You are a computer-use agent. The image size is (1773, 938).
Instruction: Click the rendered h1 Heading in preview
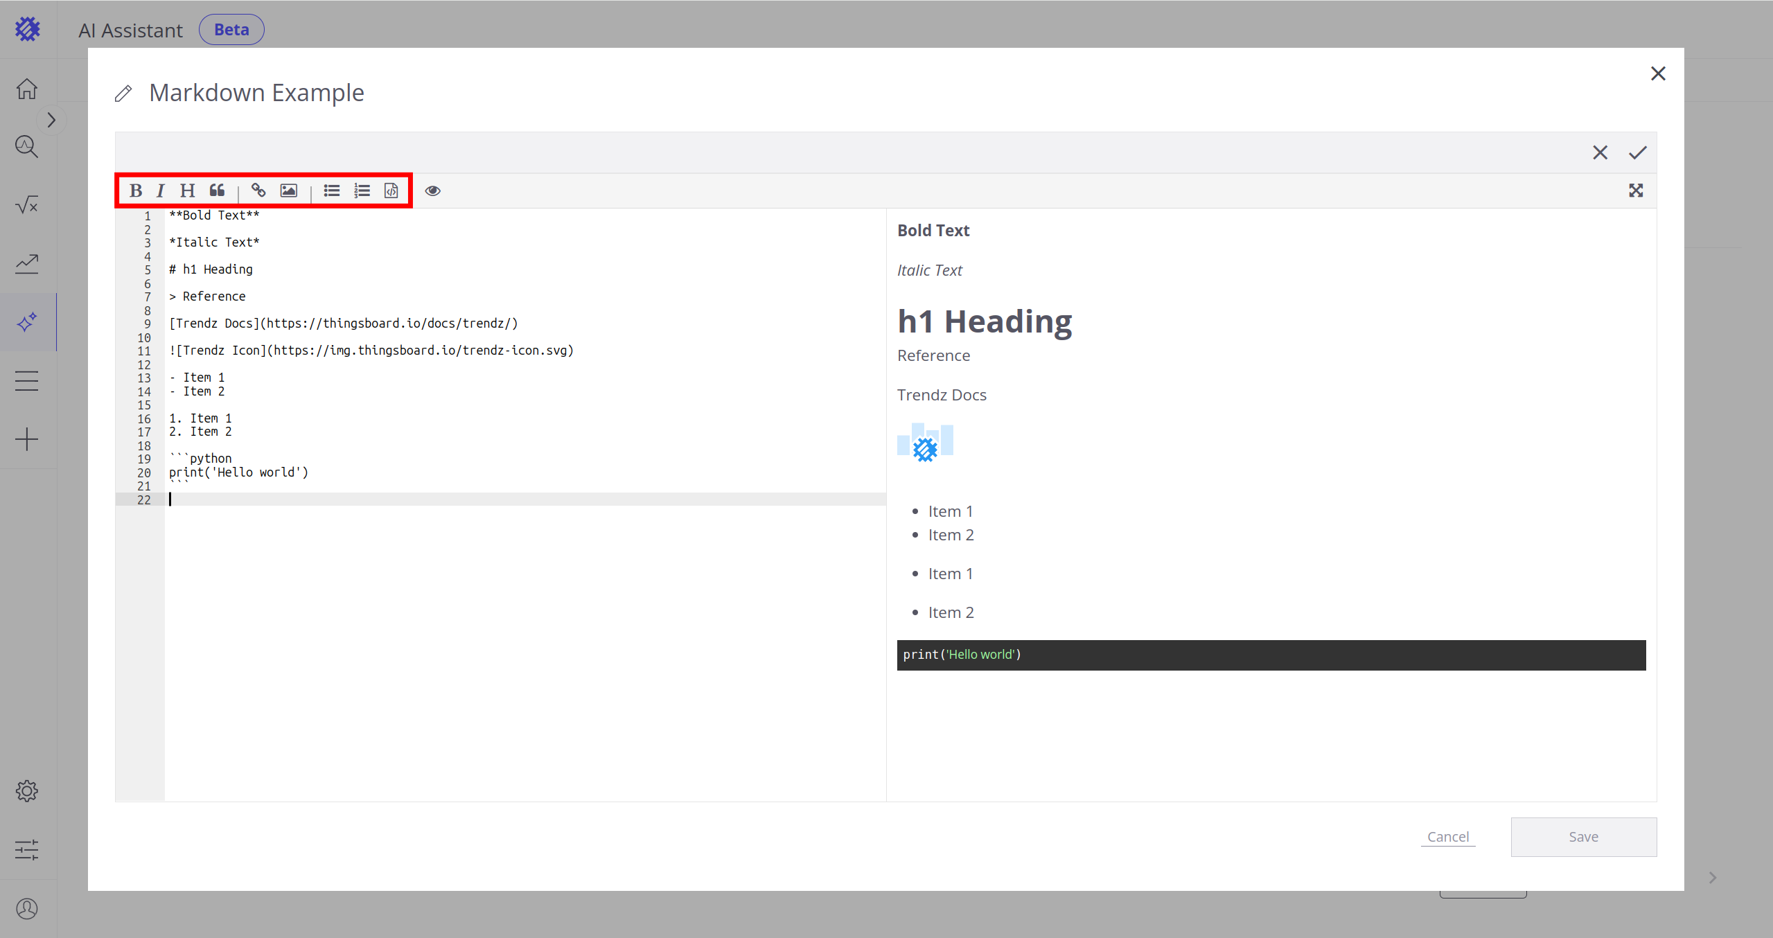click(985, 321)
